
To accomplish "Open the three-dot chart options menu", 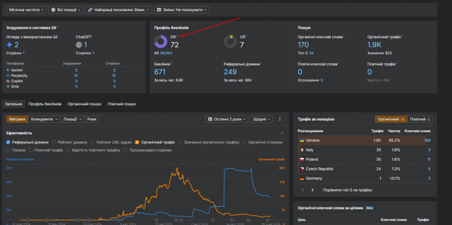I will tap(280, 119).
